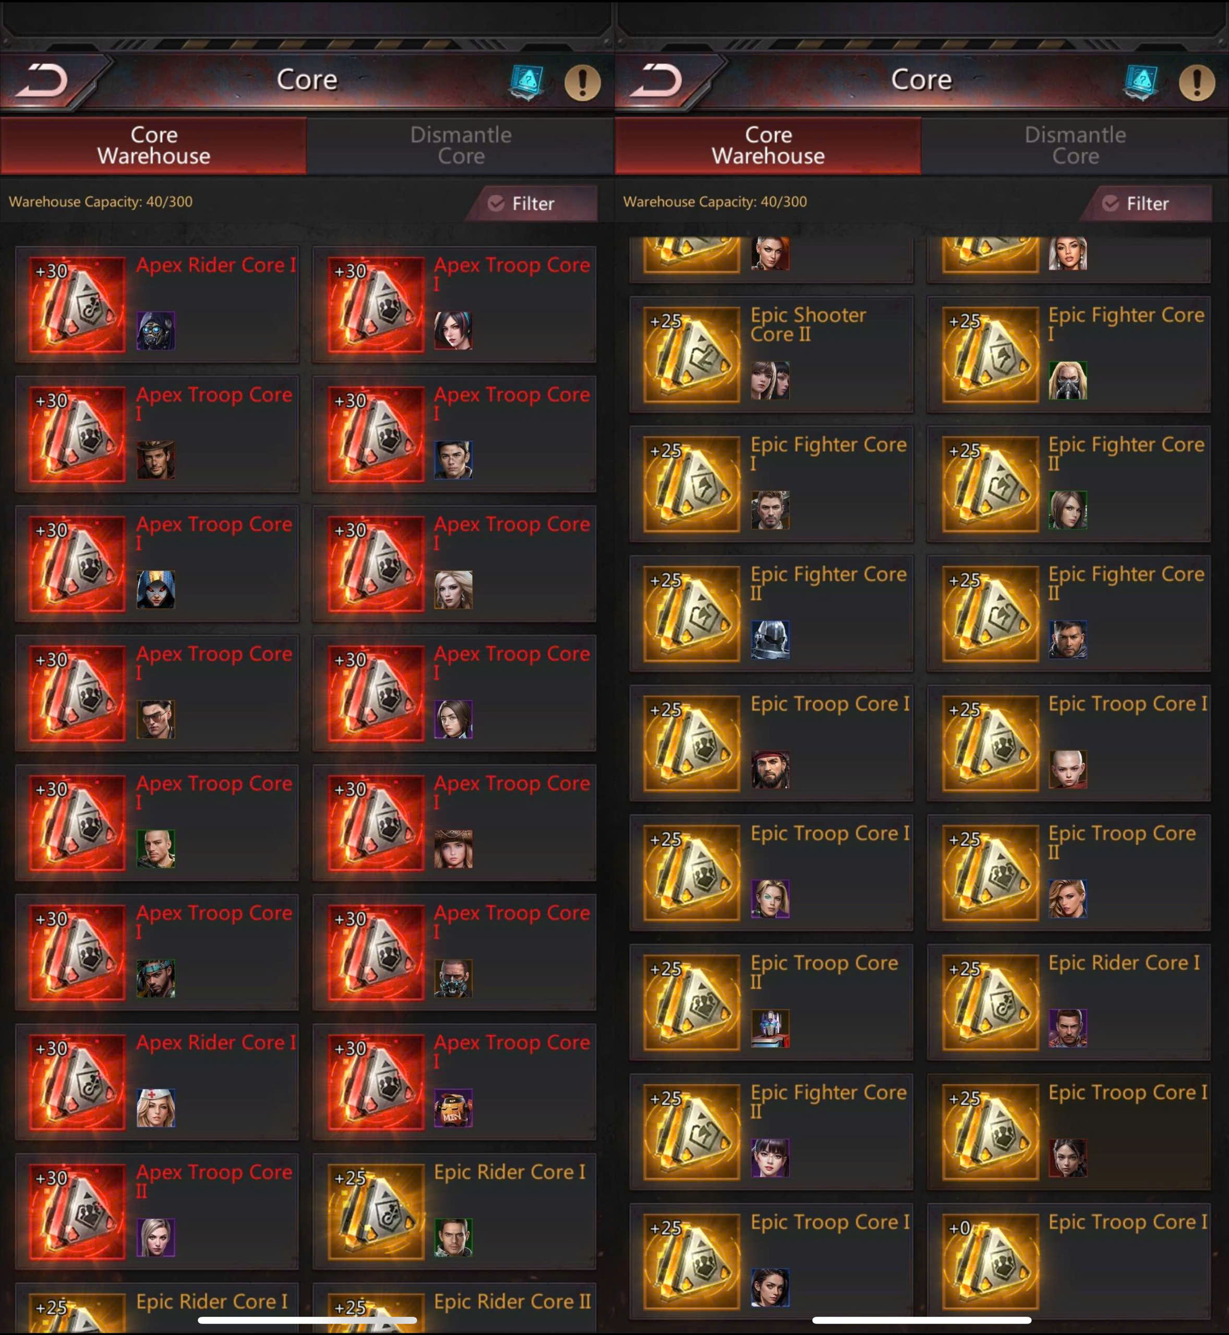The image size is (1229, 1335).
Task: Tap the robot hero portrait on Epic Troop Core II
Action: click(770, 1028)
